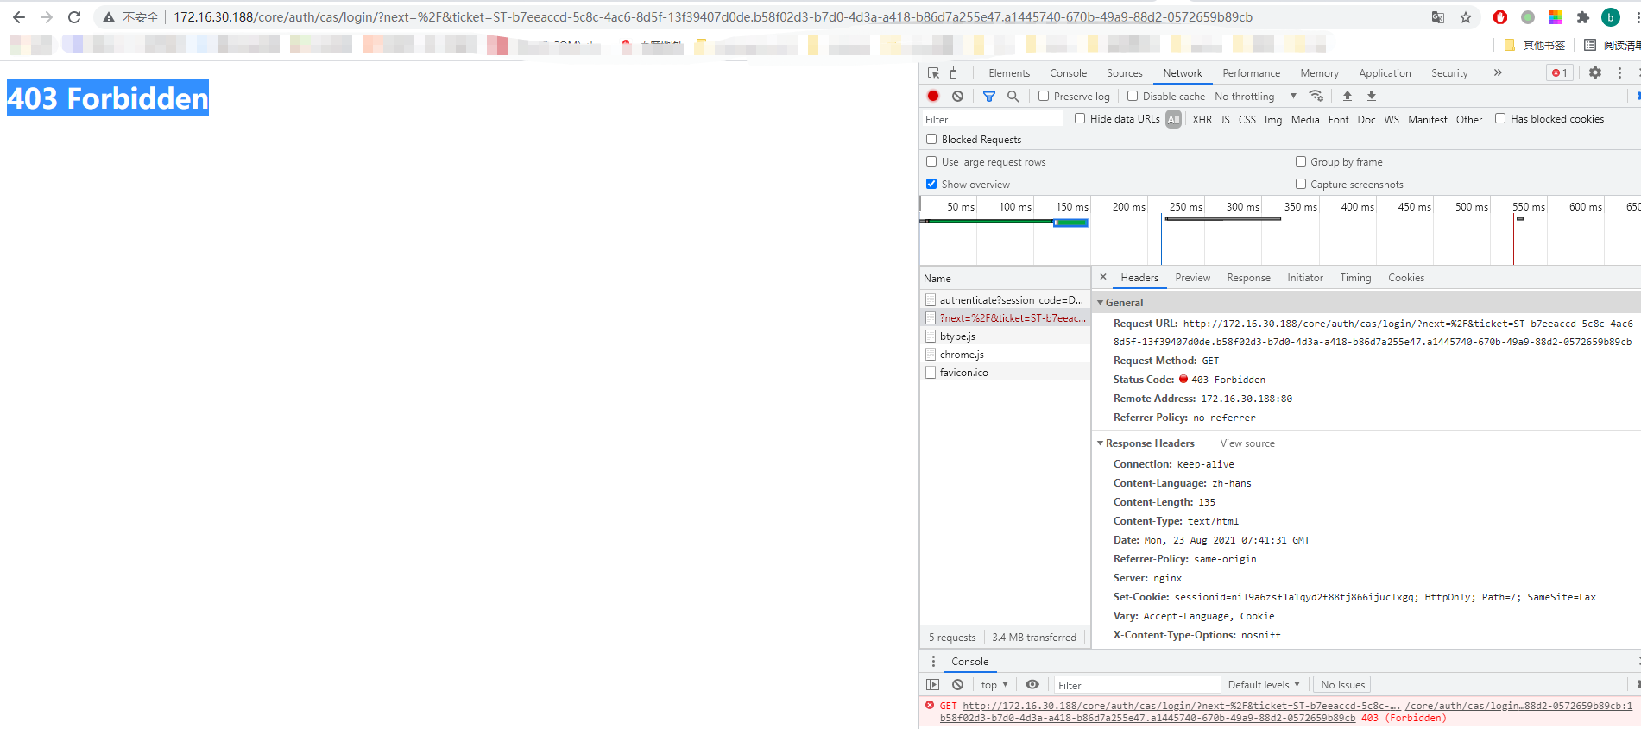
Task: Click the No Issues button in console
Action: (x=1342, y=685)
